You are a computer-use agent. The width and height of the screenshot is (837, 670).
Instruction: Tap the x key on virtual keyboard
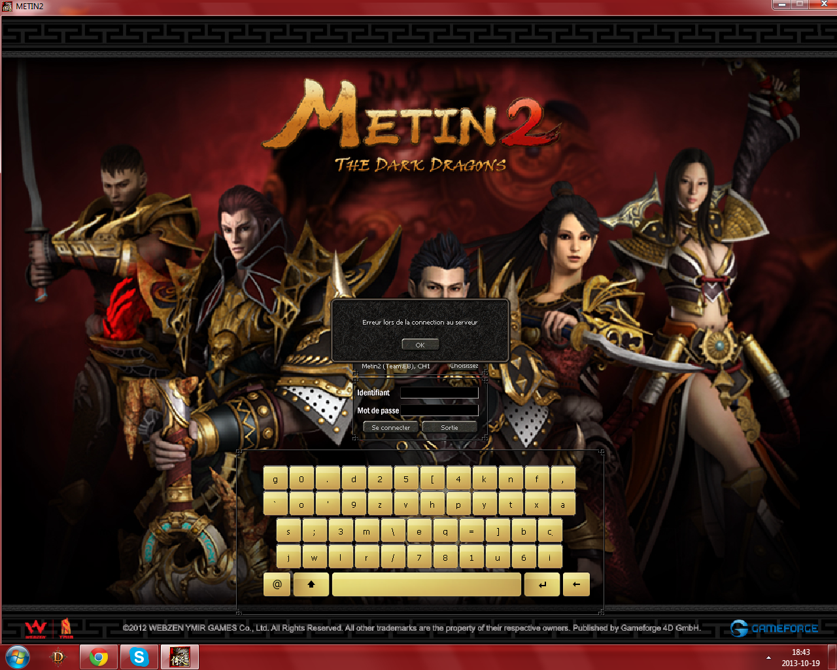[x=537, y=504]
